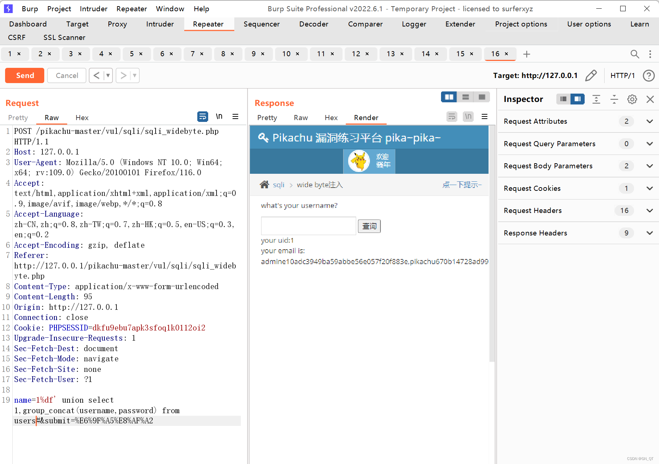
Task: Dock the Inspector to the left side
Action: [x=563, y=99]
